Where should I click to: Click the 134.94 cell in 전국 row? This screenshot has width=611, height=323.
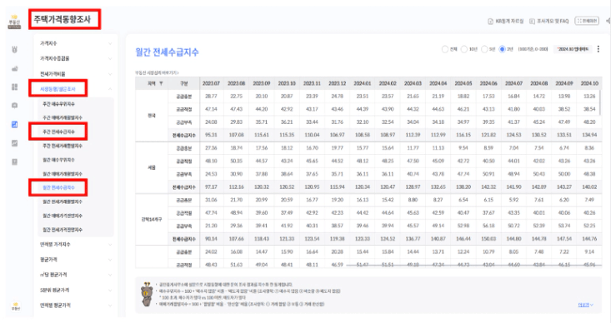click(x=589, y=135)
